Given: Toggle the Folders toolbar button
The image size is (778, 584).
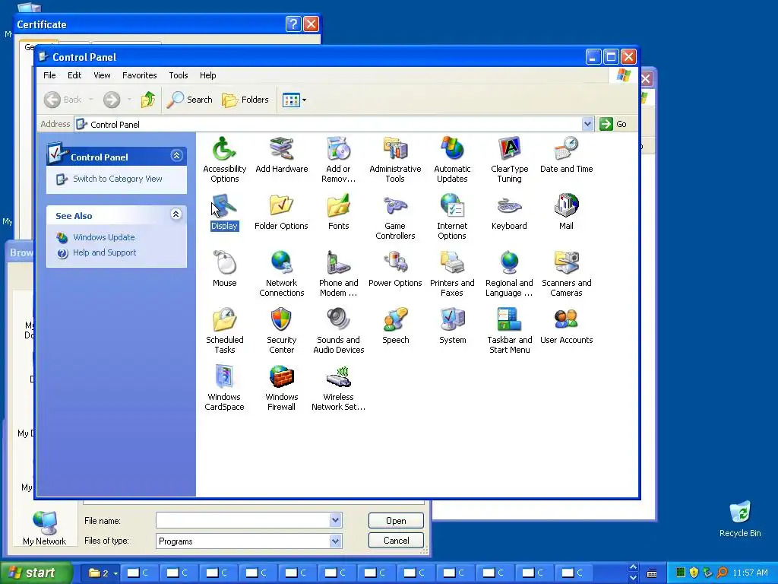Looking at the screenshot, I should pyautogui.click(x=245, y=100).
